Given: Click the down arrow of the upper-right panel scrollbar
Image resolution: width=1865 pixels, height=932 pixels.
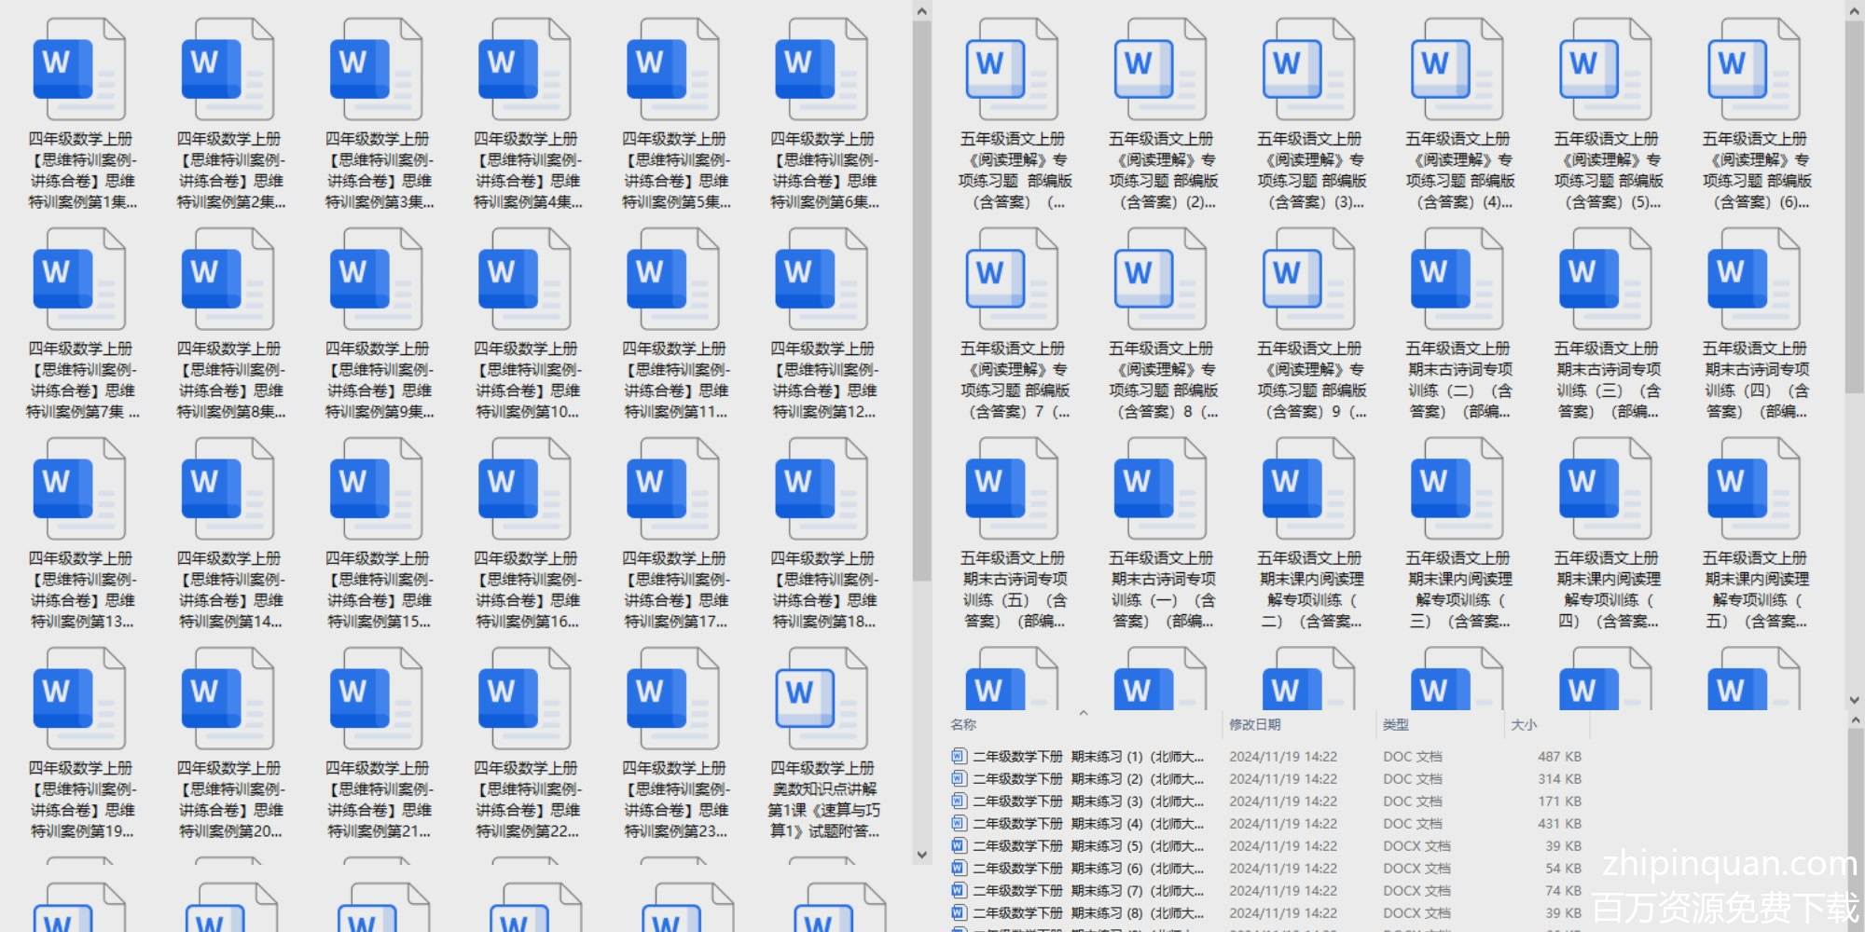Looking at the screenshot, I should tap(1854, 700).
